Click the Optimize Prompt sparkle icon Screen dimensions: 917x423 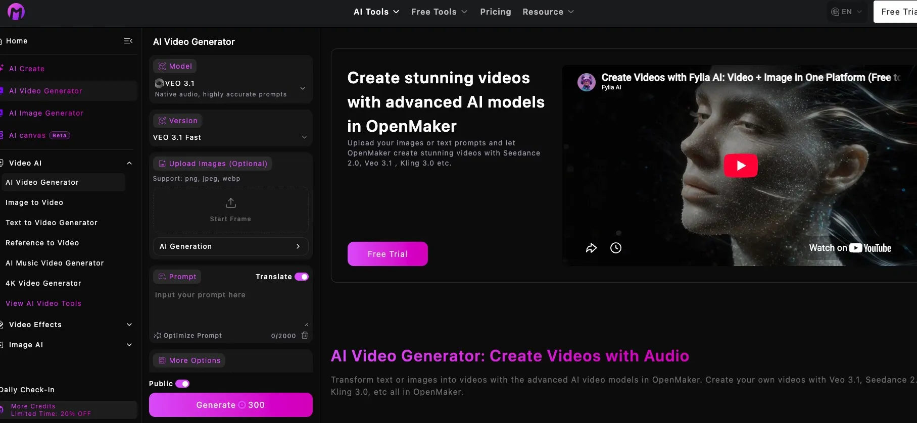point(157,336)
